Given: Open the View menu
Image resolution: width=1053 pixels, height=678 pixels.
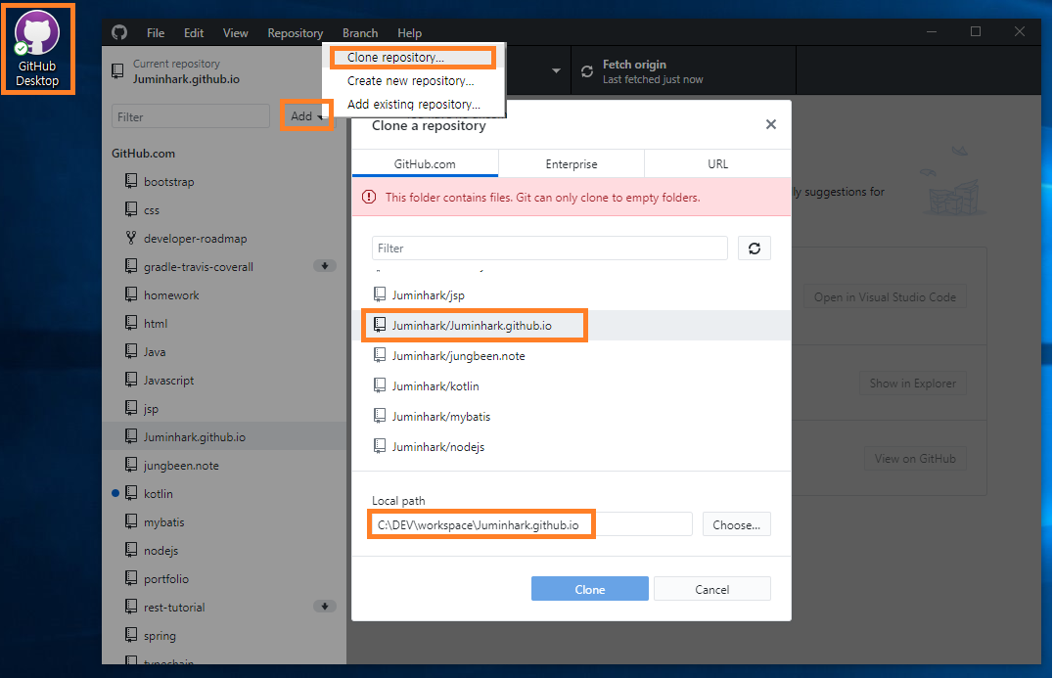Looking at the screenshot, I should tap(236, 33).
